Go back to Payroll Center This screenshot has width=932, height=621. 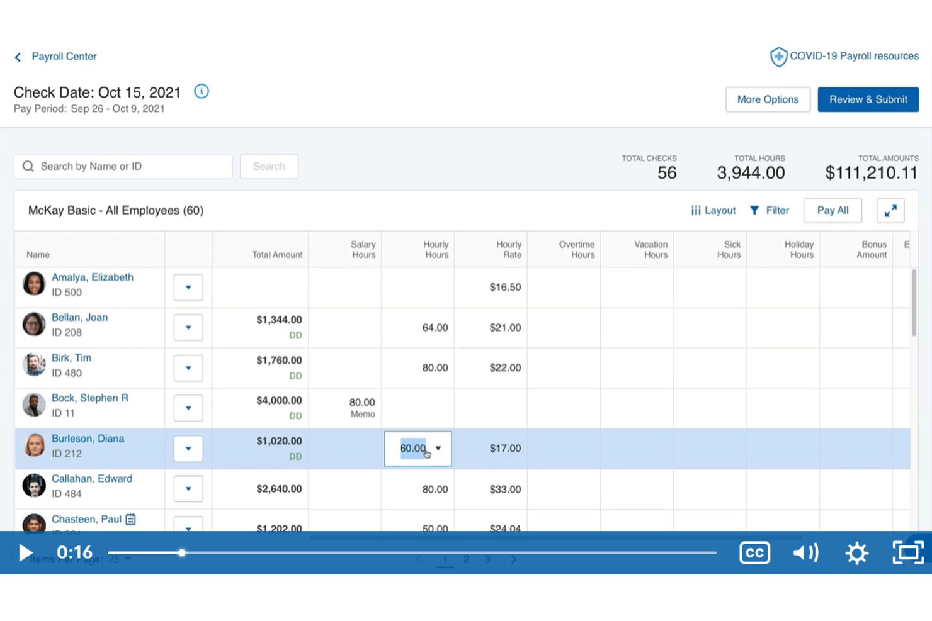tap(55, 57)
